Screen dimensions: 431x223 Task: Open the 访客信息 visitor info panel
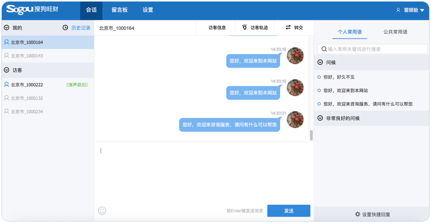[217, 28]
